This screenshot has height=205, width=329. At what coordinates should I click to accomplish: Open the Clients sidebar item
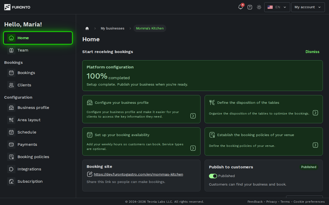pos(38,85)
